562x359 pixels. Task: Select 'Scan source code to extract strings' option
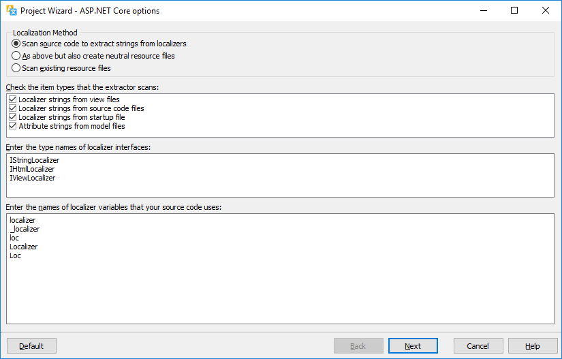(99, 44)
